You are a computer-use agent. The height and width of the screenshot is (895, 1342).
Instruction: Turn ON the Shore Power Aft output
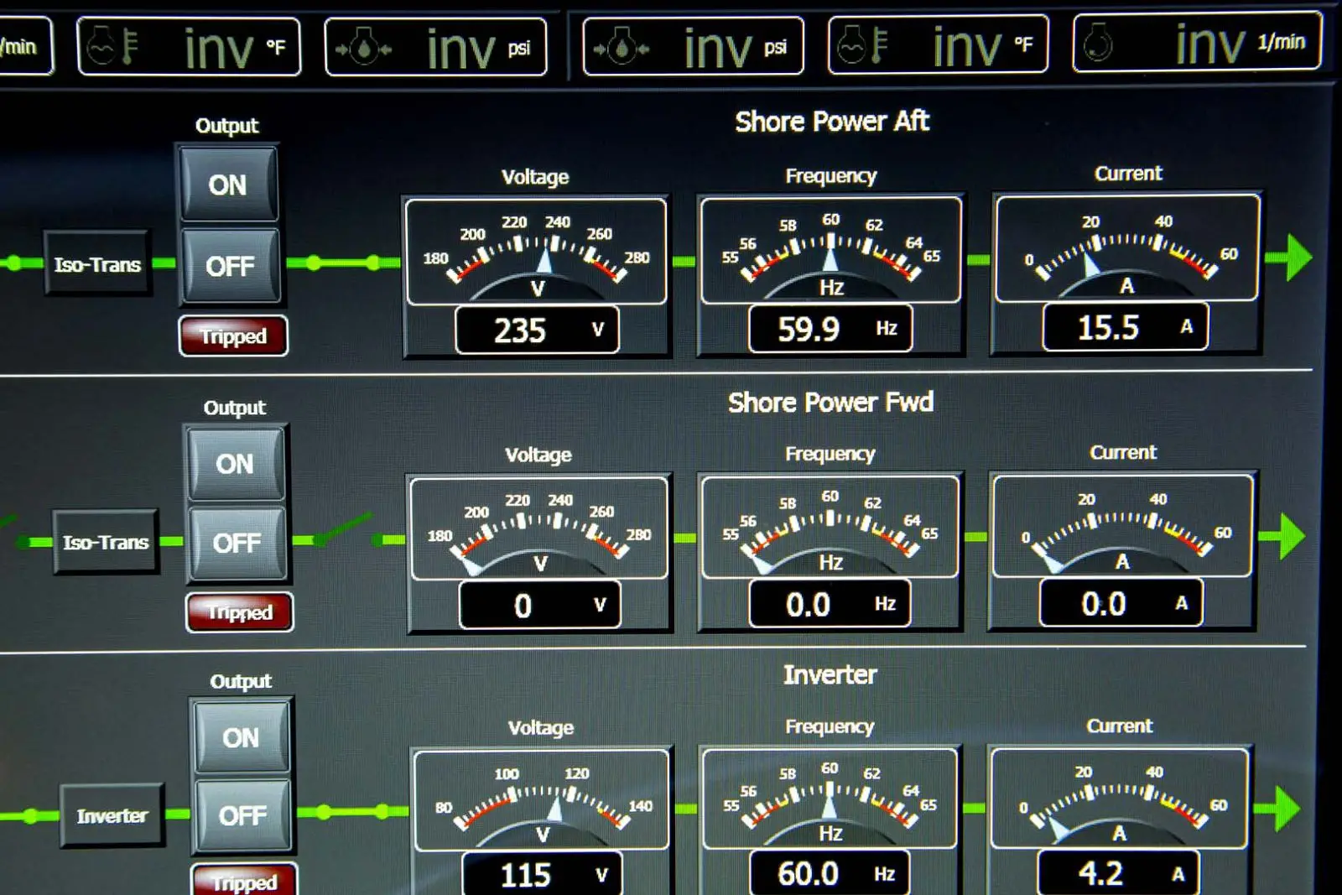tap(227, 185)
